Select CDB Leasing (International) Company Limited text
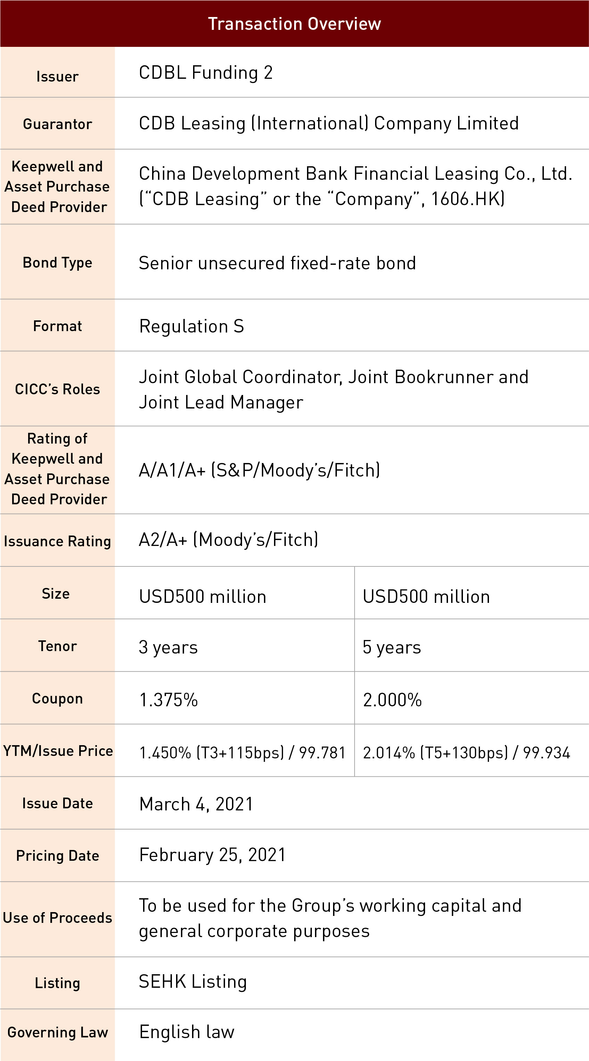Screen dimensions: 589x1061 tap(329, 124)
